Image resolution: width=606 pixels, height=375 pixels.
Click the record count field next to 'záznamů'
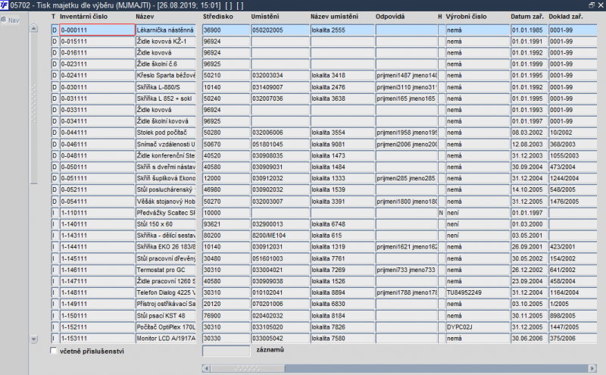tap(226, 351)
